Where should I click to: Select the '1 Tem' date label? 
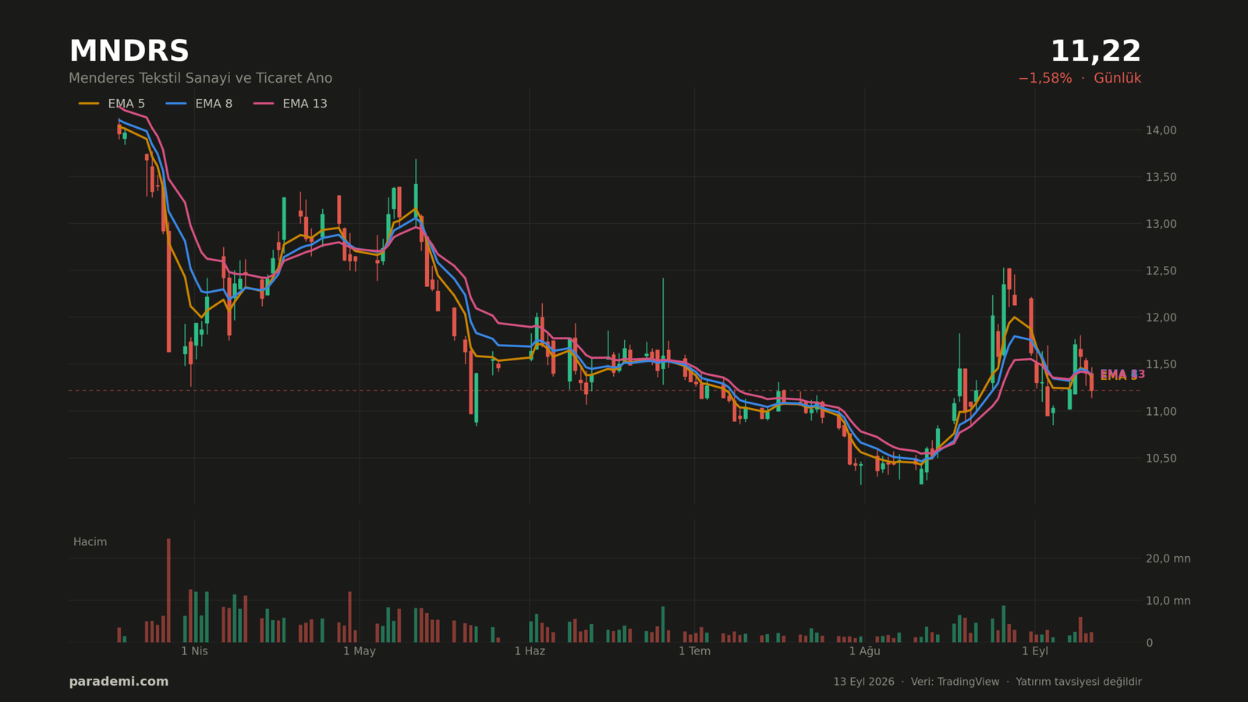(694, 651)
